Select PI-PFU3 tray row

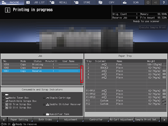126,97
